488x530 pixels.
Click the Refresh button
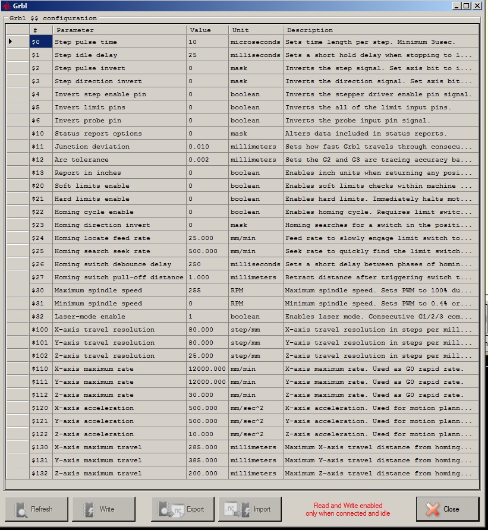36,509
